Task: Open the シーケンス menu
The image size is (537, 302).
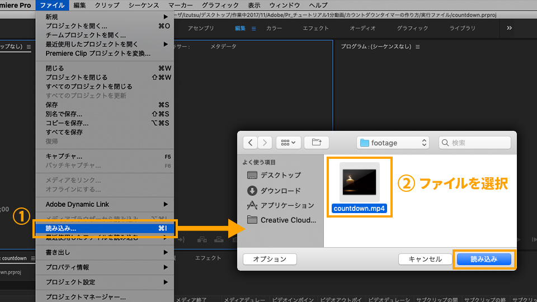Action: coord(144,5)
